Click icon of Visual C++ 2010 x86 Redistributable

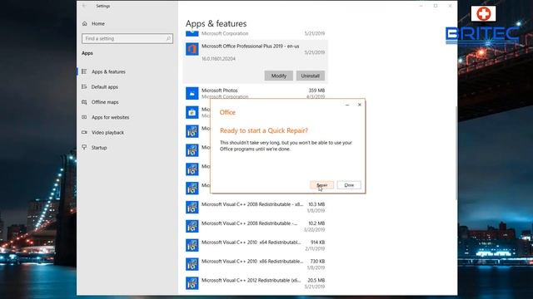coord(192,264)
